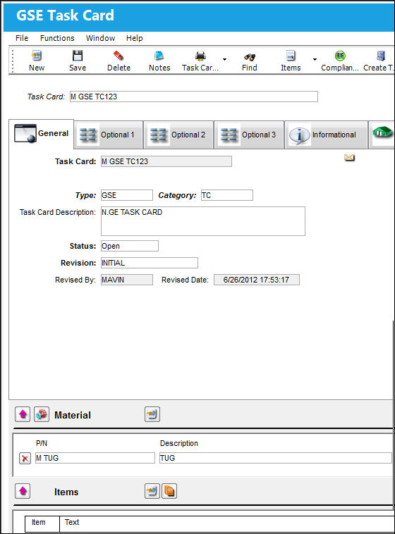Switch to the Optional 3 tab
The image size is (395, 534).
point(250,135)
